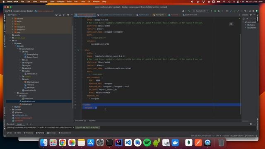This screenshot has width=265, height=149.
Task: Expand the uploads folder in project tree
Action: (10, 110)
